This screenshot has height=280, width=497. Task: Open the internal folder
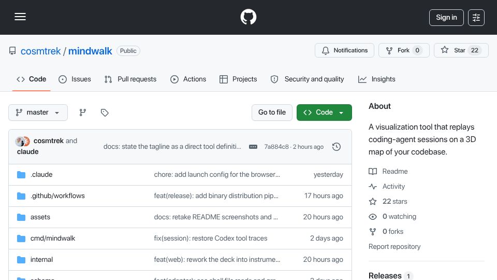(41, 260)
